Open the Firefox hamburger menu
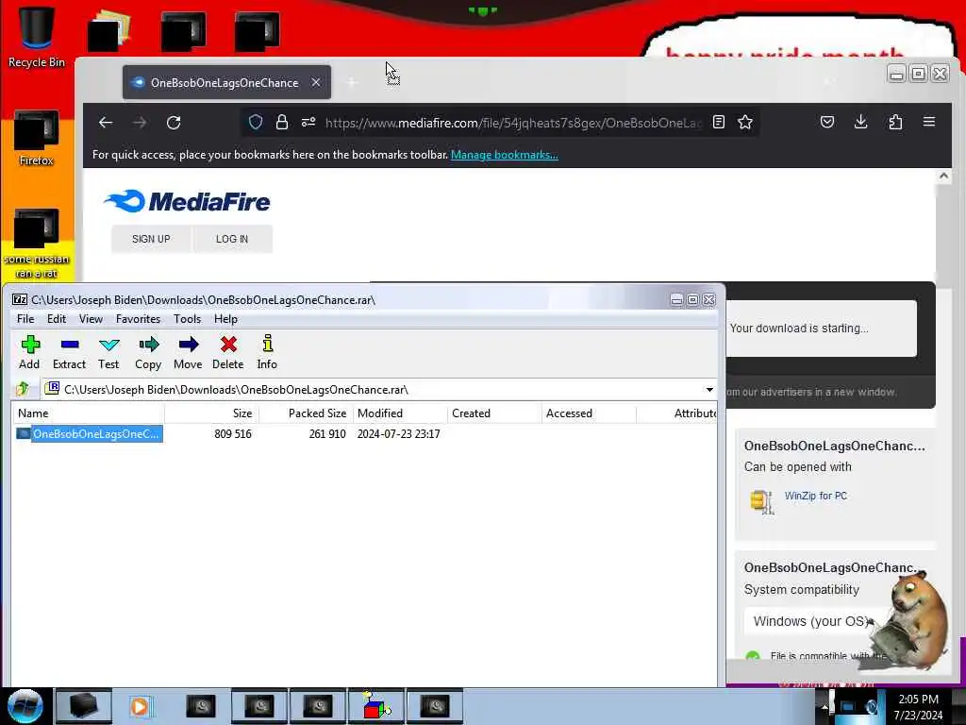Viewport: 966px width, 725px height. click(929, 122)
